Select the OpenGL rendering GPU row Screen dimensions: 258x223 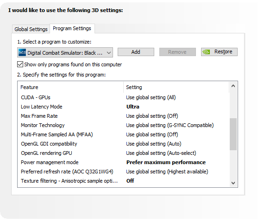[x=123, y=153]
